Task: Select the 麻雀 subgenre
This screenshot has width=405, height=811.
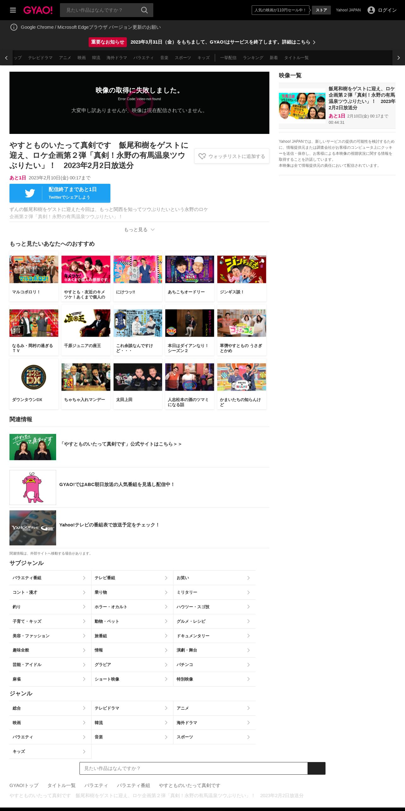Action: [50, 679]
